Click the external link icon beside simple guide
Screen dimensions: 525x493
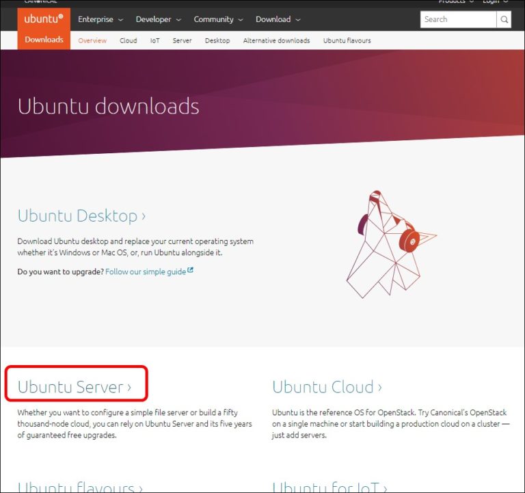pyautogui.click(x=191, y=271)
